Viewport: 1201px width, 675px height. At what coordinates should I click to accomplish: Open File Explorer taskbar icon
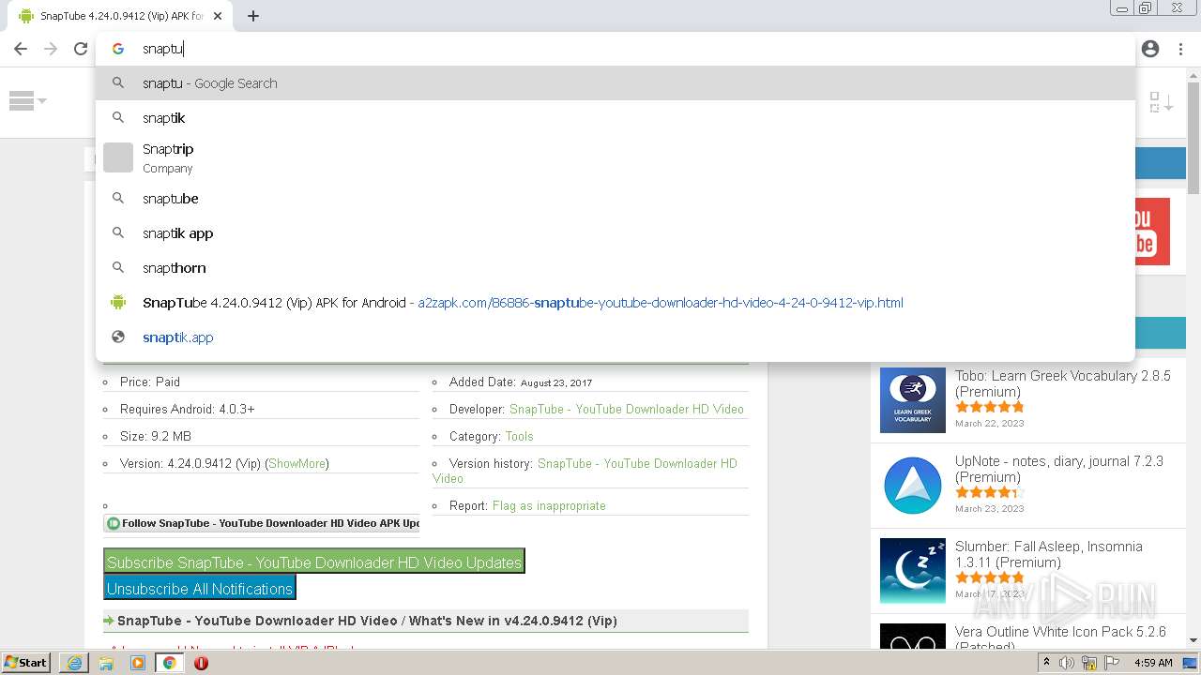tap(106, 663)
